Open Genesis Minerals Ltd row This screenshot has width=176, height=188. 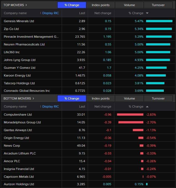[19, 21]
